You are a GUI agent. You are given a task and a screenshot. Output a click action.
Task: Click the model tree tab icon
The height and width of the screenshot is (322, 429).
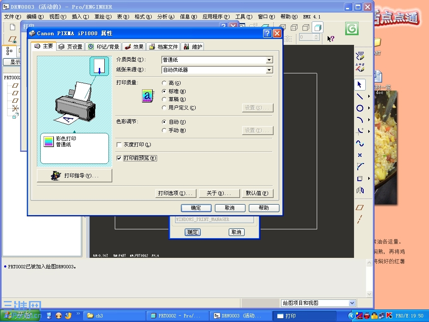click(9, 51)
